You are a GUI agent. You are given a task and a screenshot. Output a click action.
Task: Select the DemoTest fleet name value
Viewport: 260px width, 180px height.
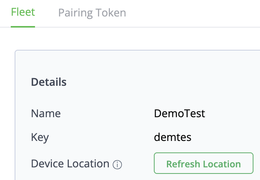tap(180, 113)
